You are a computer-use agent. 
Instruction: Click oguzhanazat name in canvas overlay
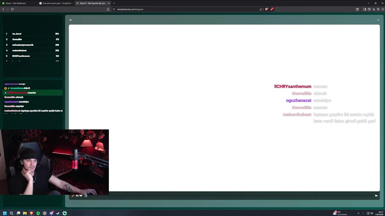click(299, 100)
